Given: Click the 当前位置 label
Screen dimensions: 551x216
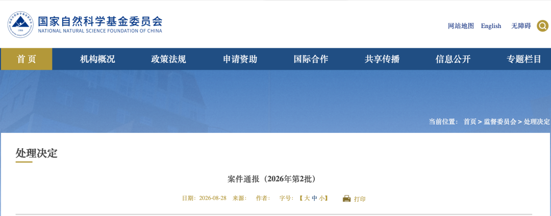Looking at the screenshot, I should coord(443,122).
